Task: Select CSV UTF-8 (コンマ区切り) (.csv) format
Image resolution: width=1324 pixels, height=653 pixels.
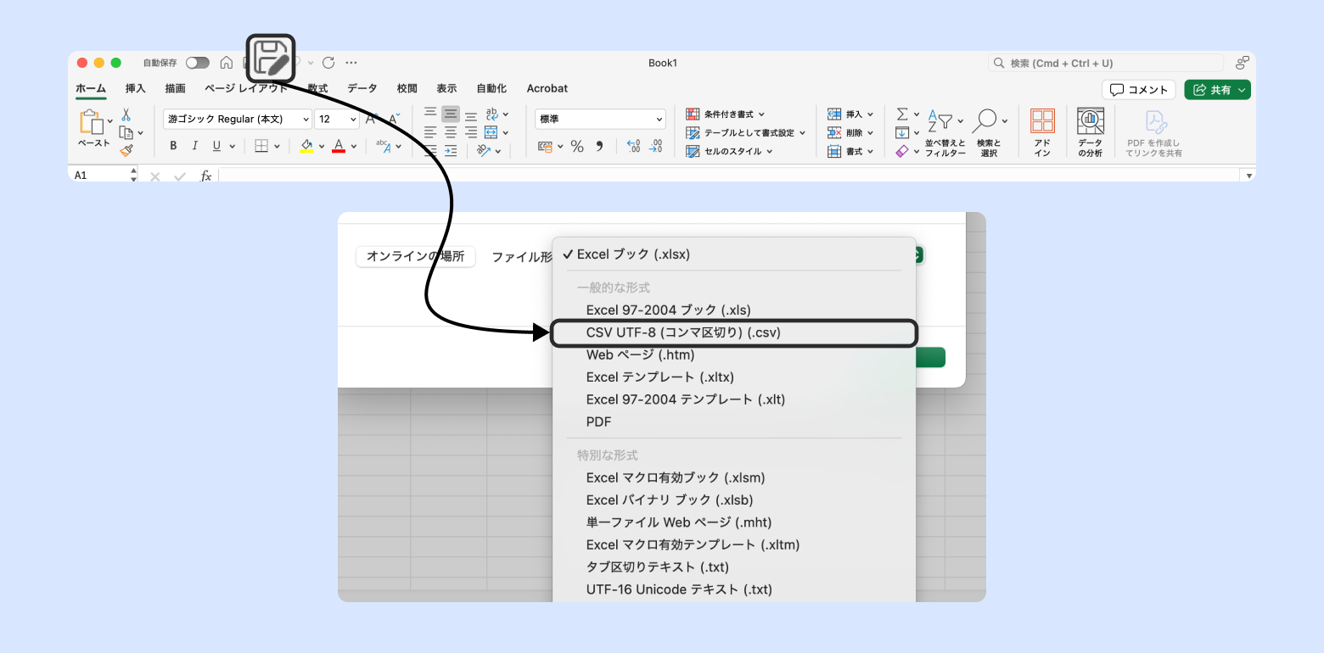Action: 734,332
